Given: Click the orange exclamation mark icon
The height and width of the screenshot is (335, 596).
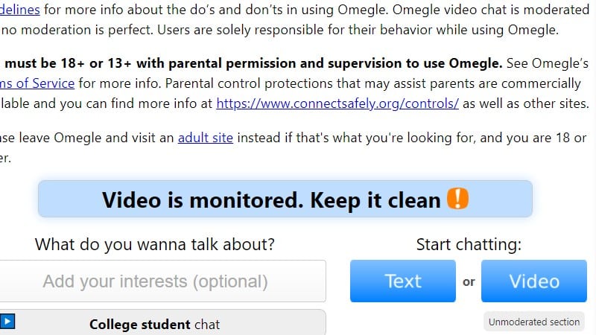Looking at the screenshot, I should click(x=457, y=199).
